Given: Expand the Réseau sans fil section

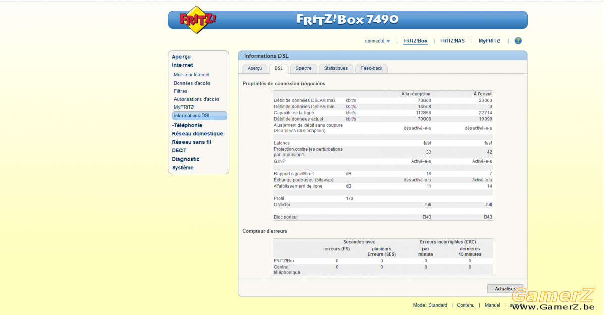Looking at the screenshot, I should pos(192,142).
